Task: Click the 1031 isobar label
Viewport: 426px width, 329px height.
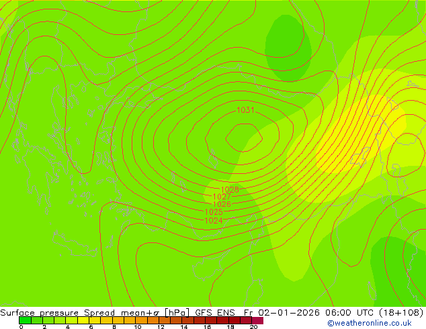Action: coord(245,110)
